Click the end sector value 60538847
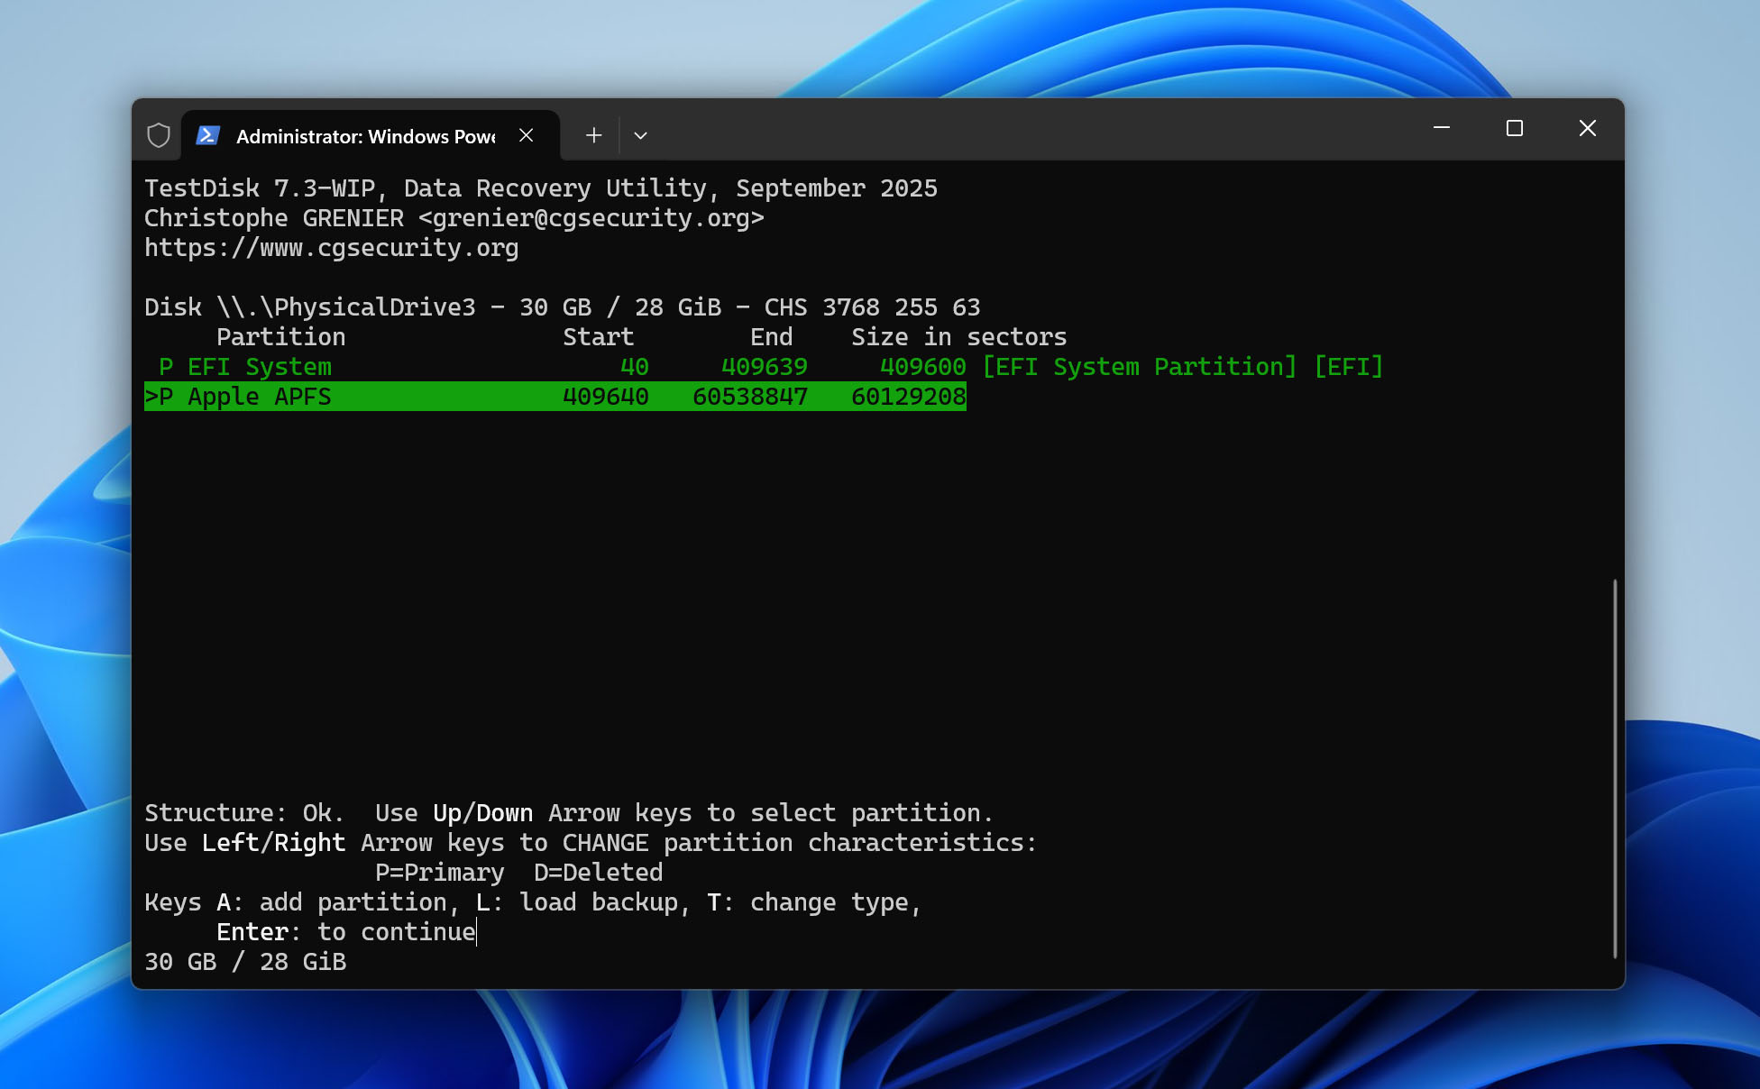Screen dimensions: 1760x1089 (750, 397)
